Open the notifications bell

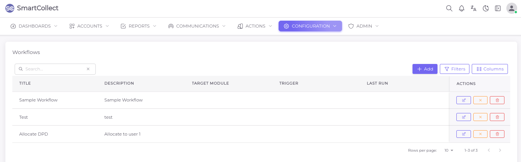pyautogui.click(x=461, y=8)
